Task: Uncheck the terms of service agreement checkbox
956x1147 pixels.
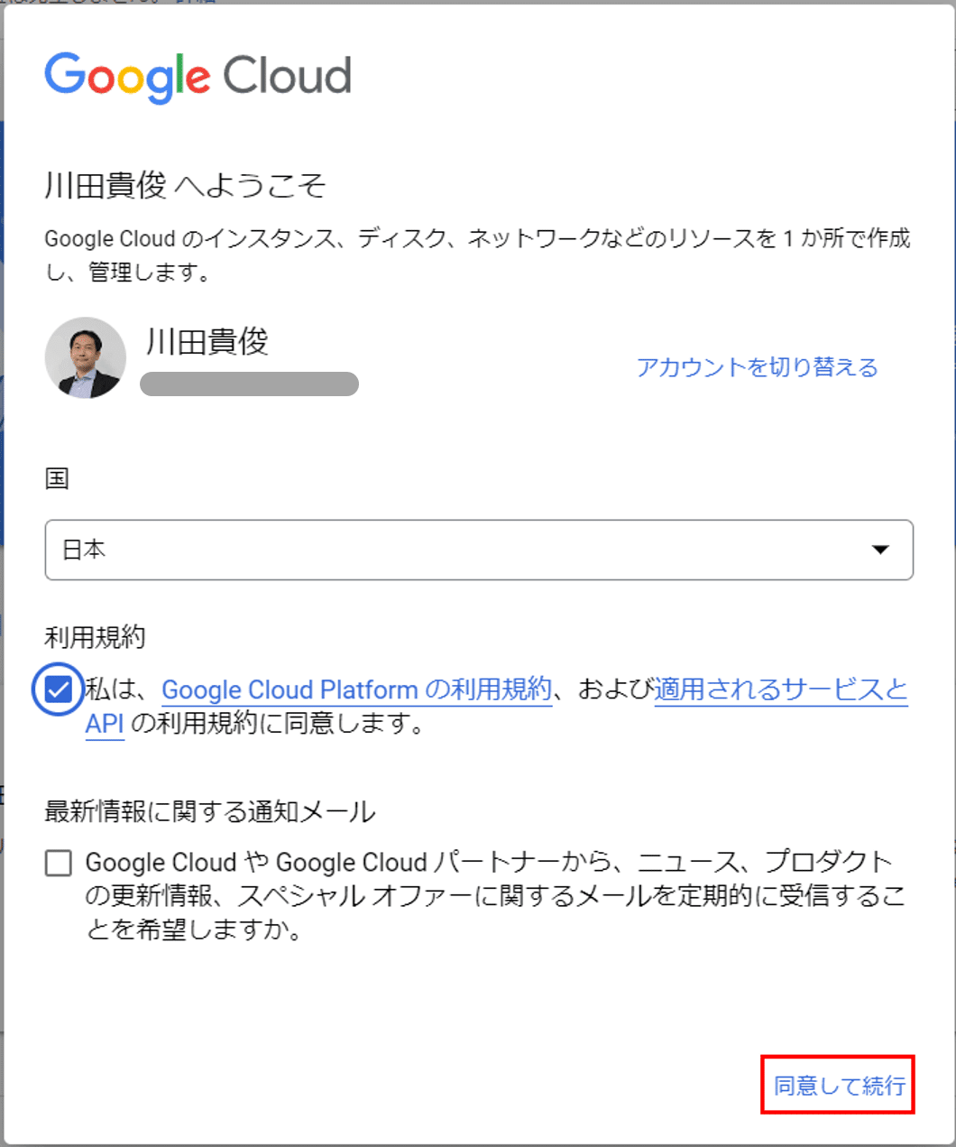Action: (59, 690)
